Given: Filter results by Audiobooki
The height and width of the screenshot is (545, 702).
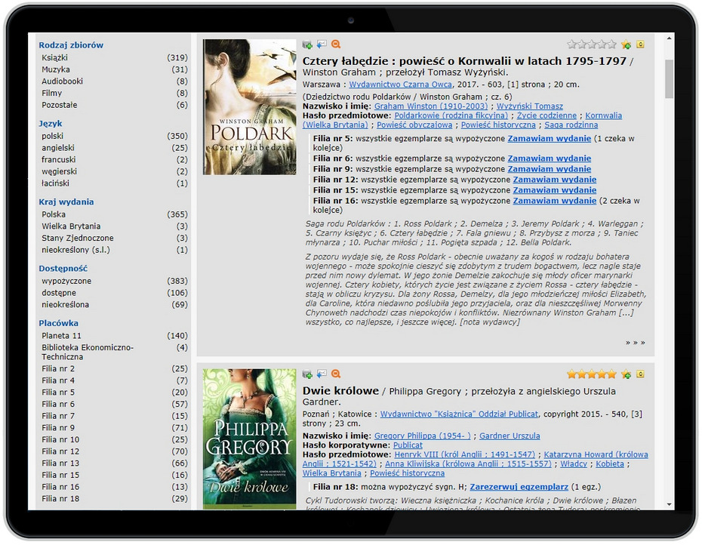Looking at the screenshot, I should pyautogui.click(x=62, y=82).
